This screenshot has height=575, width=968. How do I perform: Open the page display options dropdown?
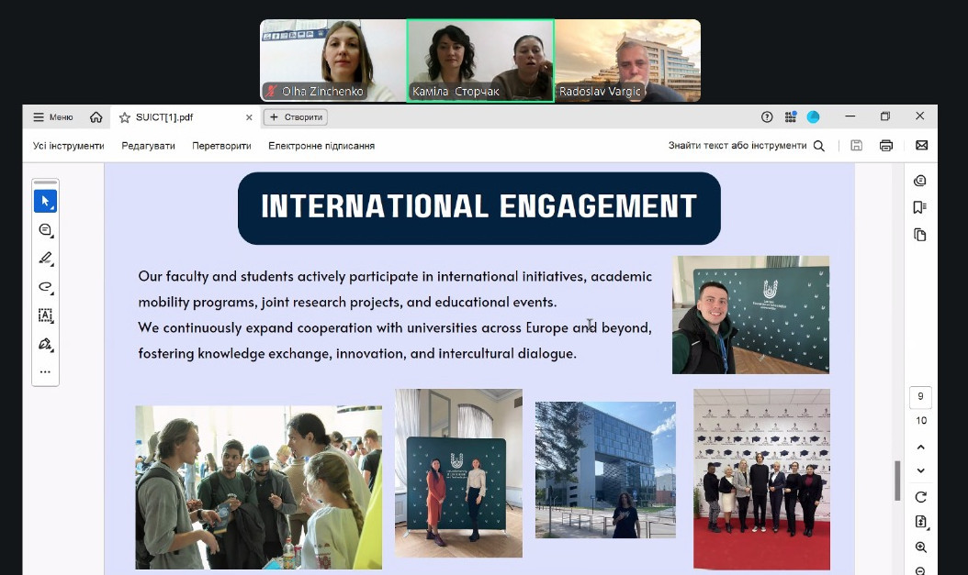920,522
